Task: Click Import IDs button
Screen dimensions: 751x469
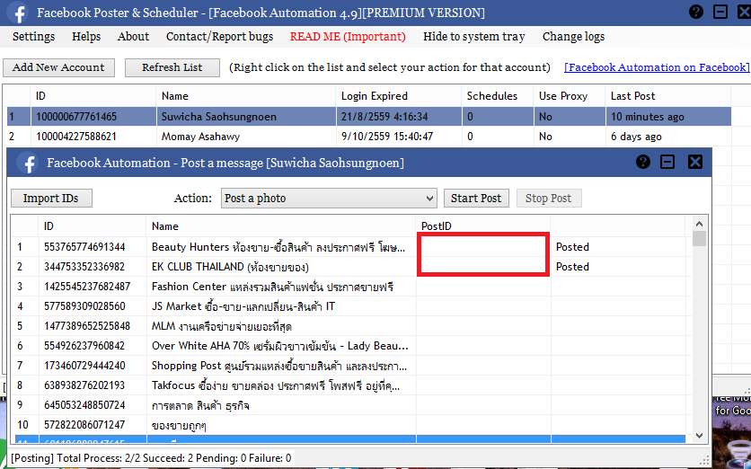Action: 51,199
